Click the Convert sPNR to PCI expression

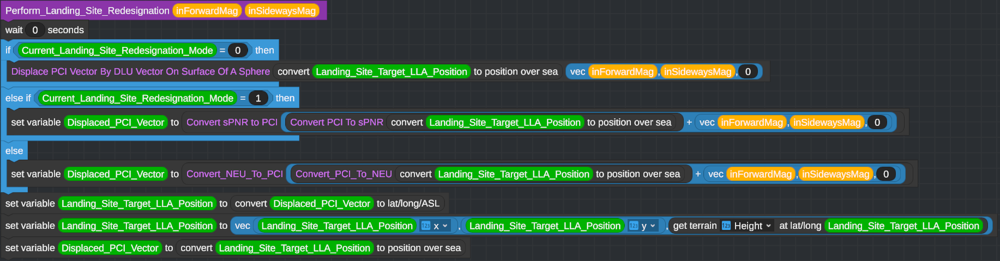232,122
